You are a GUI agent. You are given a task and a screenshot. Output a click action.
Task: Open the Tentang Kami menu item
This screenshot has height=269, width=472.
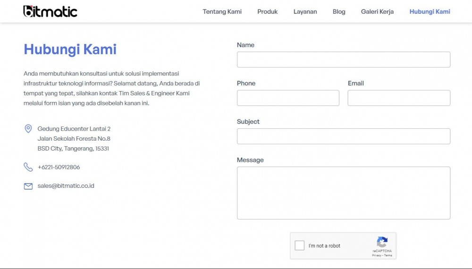click(x=222, y=11)
